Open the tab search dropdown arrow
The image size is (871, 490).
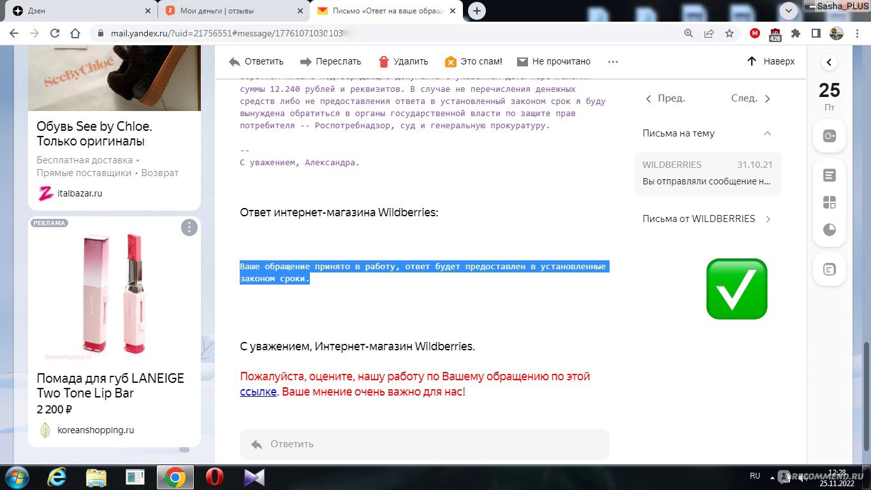click(x=789, y=11)
